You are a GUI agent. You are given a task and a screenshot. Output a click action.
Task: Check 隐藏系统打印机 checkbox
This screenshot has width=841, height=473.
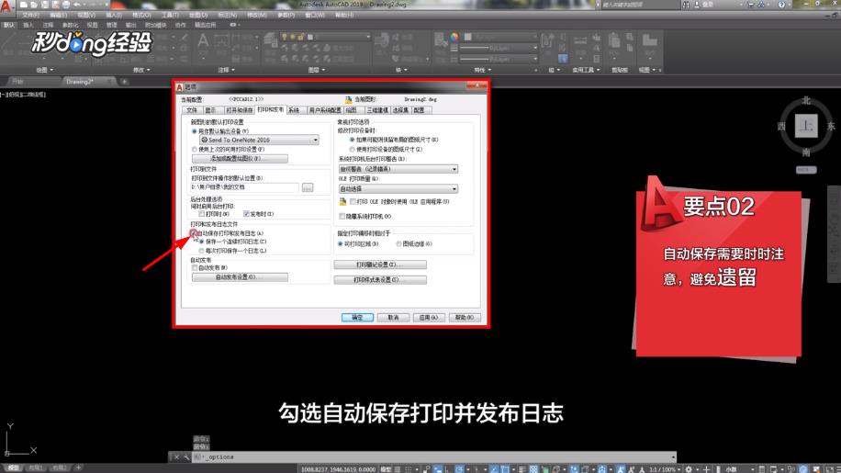click(342, 216)
